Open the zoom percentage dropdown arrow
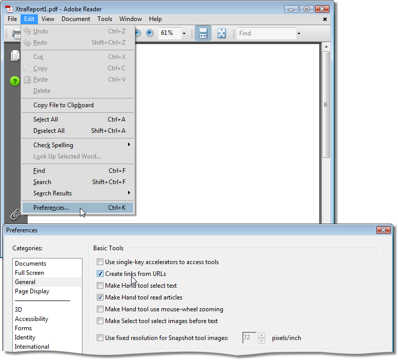This screenshot has width=398, height=360. [x=184, y=33]
